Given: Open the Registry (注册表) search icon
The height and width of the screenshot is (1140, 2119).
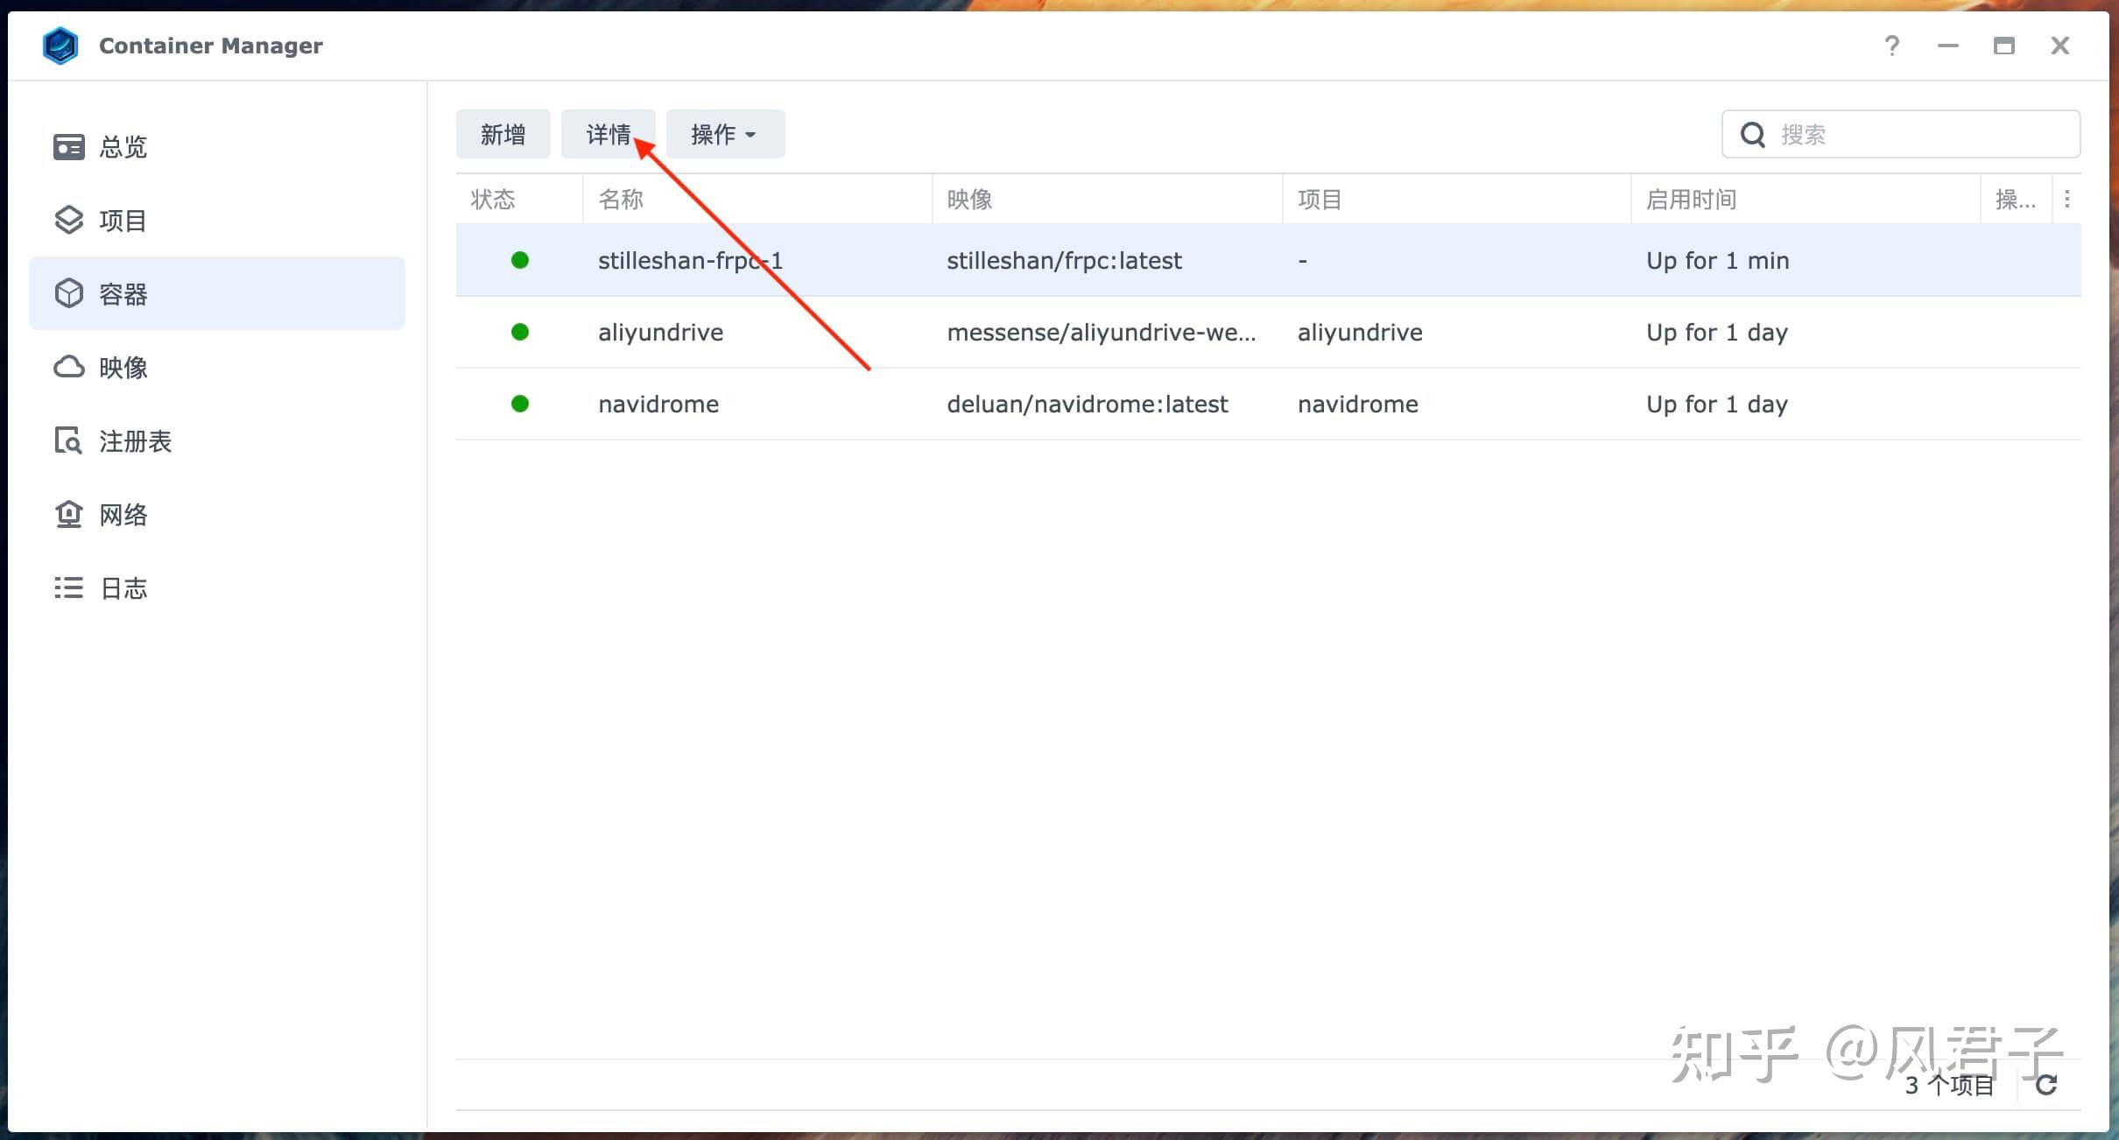Looking at the screenshot, I should coord(68,440).
